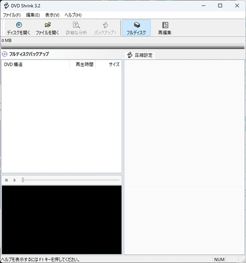Click the DVD 構造 column header
The height and width of the screenshot is (263, 246).
click(35, 64)
